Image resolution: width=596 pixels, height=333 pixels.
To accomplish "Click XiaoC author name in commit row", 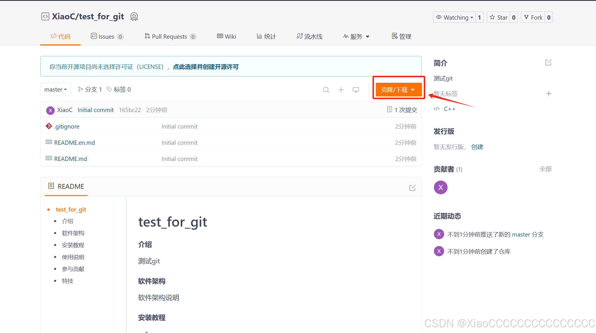I will [65, 110].
